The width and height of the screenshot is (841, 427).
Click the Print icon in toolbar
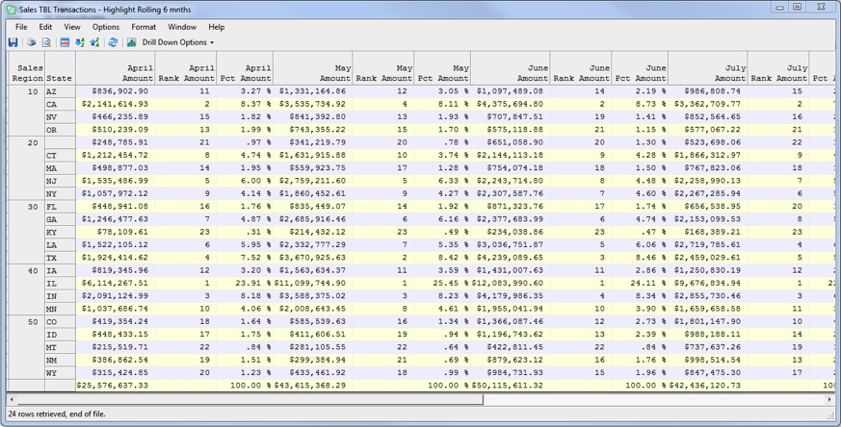click(32, 42)
